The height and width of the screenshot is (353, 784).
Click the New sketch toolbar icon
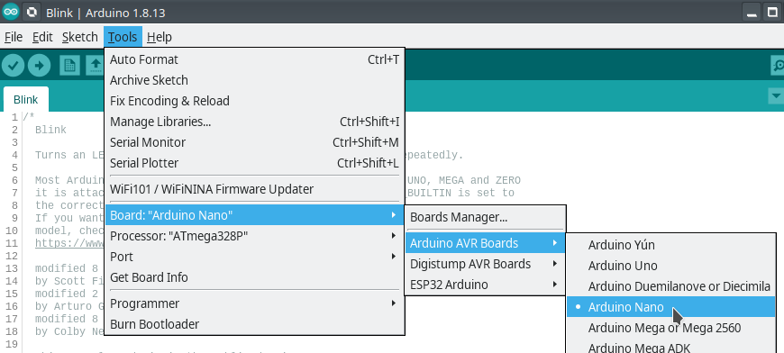[69, 66]
